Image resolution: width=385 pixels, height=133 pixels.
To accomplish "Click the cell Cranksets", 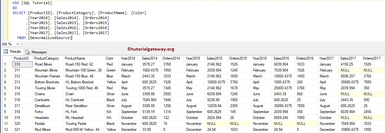I will 48,100.
